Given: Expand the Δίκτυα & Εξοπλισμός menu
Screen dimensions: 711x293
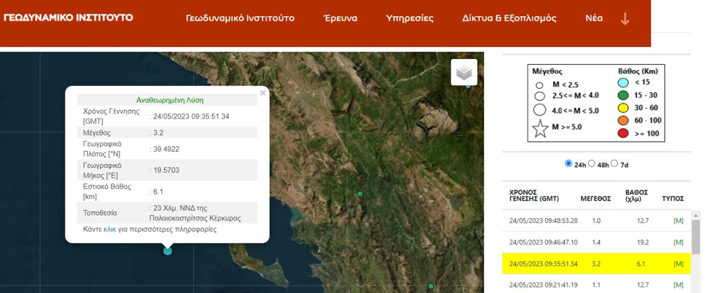Looking at the screenshot, I should click(509, 18).
